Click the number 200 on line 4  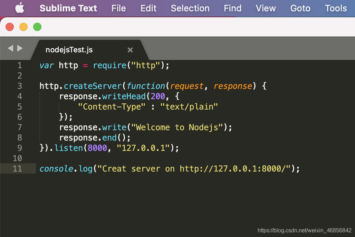tap(158, 96)
